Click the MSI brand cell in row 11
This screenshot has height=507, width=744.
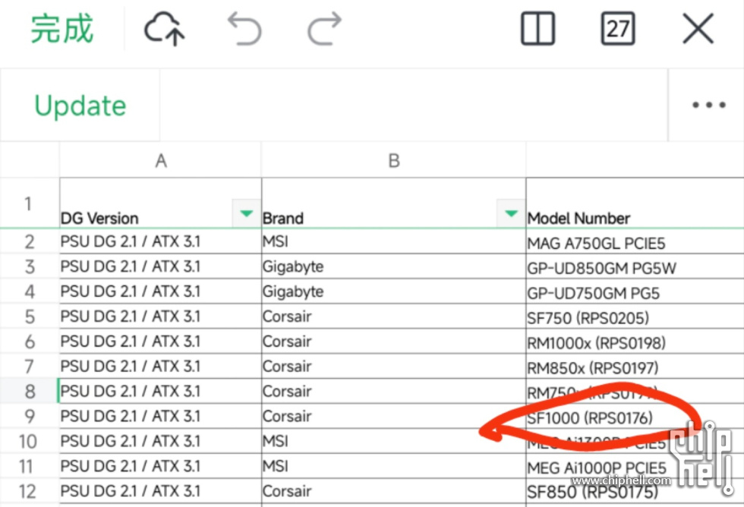point(394,466)
